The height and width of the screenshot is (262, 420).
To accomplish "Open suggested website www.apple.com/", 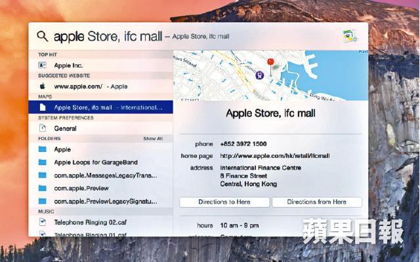I will click(x=100, y=86).
